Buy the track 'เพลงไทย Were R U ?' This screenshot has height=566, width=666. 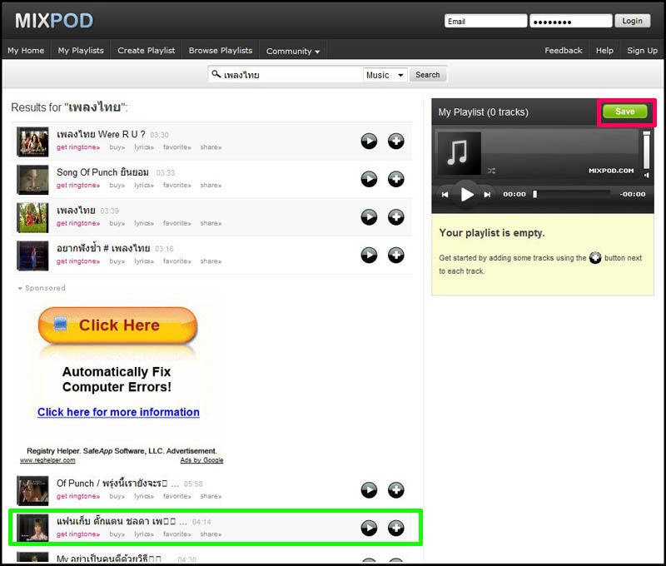117,147
